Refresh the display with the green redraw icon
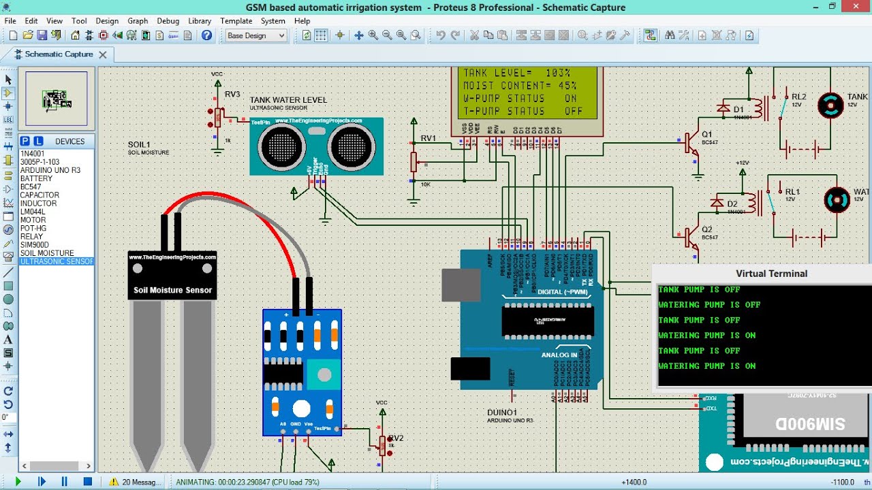This screenshot has height=490, width=872. (307, 35)
